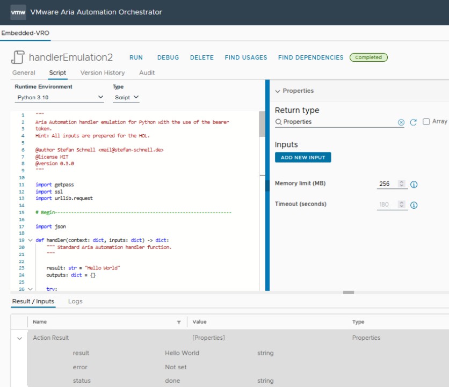
Task: Open the Audit tab
Action: (147, 72)
